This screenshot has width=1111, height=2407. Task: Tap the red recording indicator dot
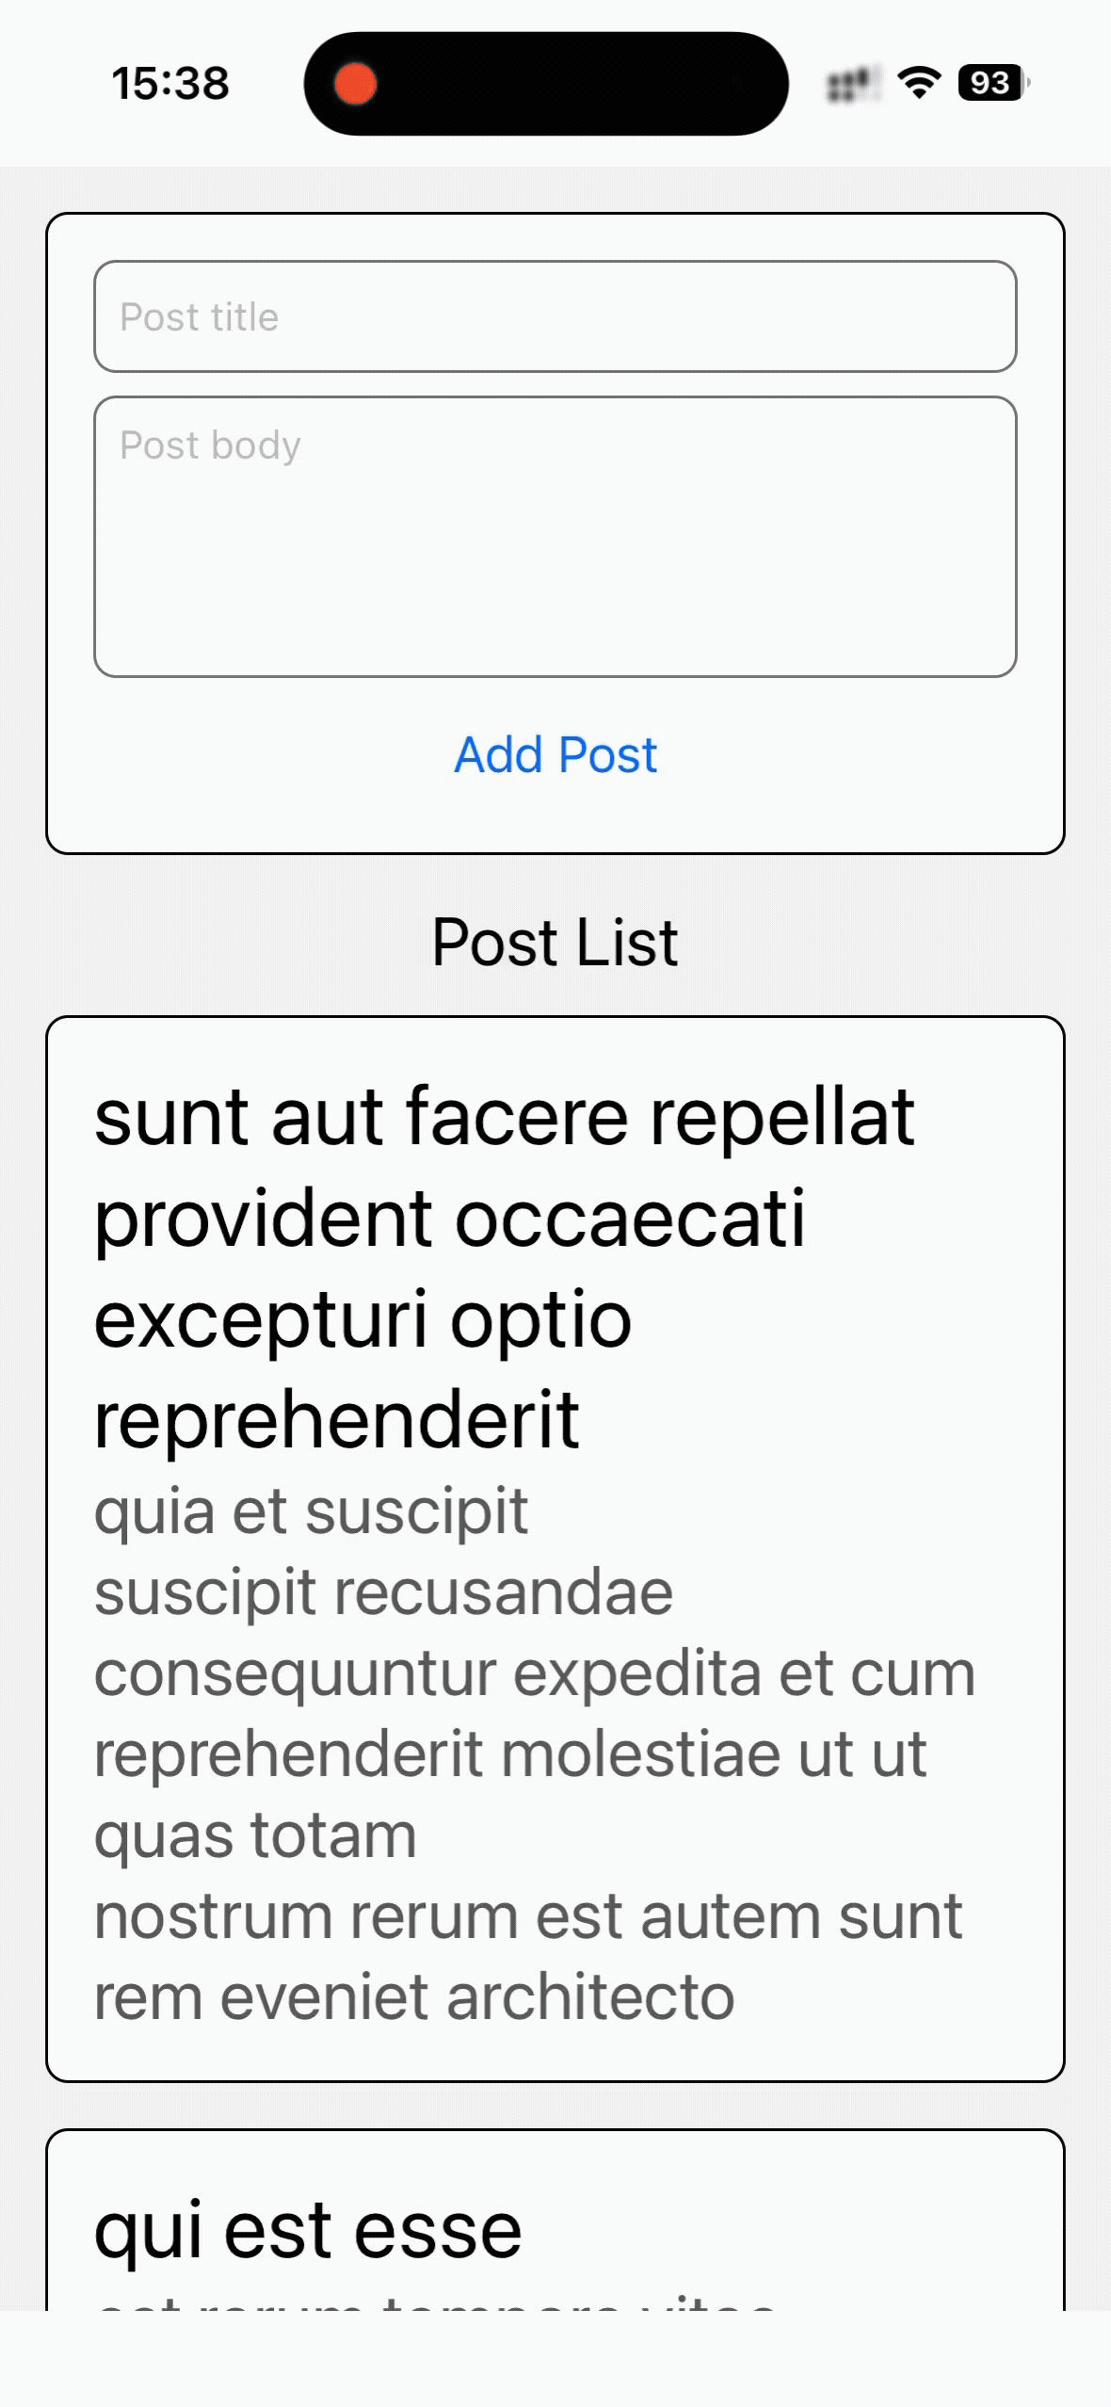pos(356,84)
